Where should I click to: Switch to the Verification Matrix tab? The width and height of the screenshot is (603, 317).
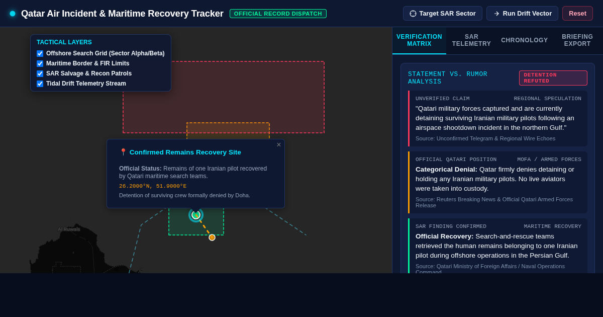tap(419, 40)
